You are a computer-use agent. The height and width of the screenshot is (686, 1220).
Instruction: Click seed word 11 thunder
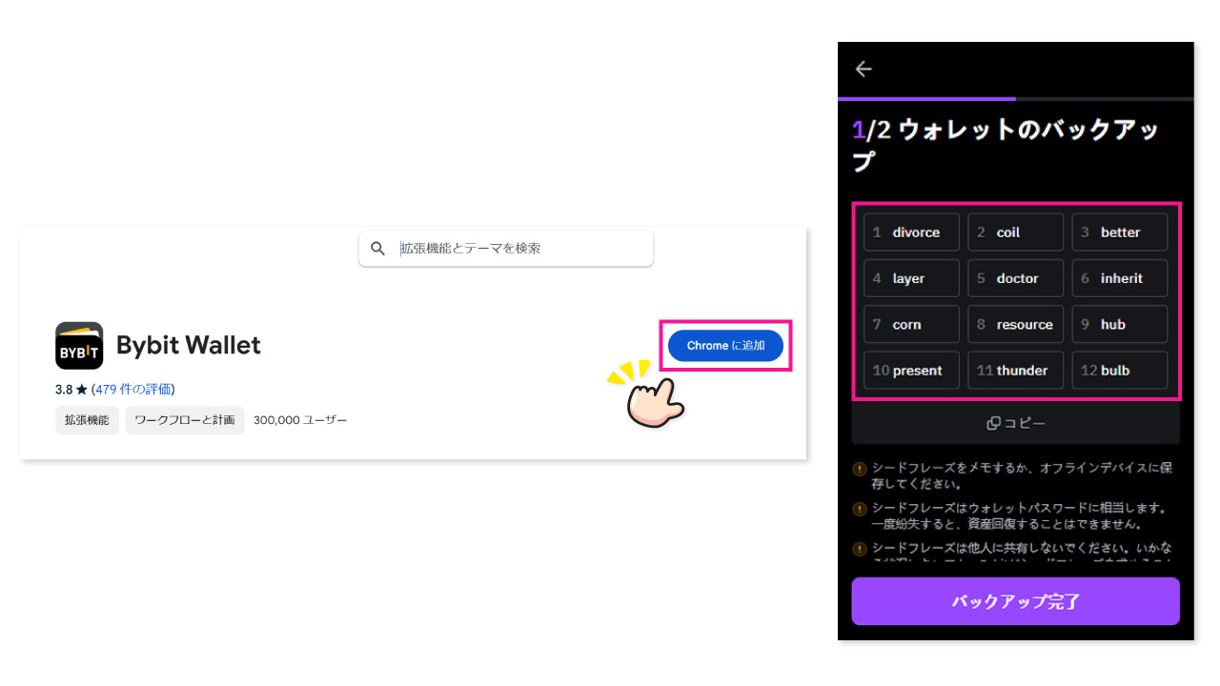point(1015,370)
